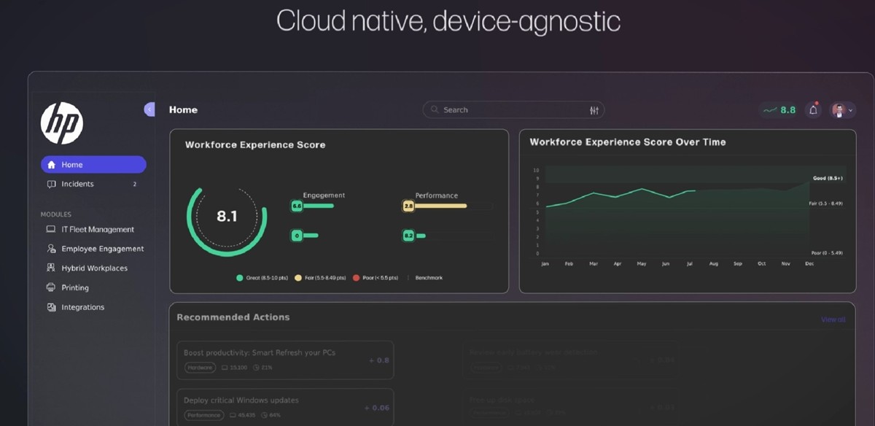
Task: Click the 8.1 Workforce Experience gauge
Action: coord(227,217)
